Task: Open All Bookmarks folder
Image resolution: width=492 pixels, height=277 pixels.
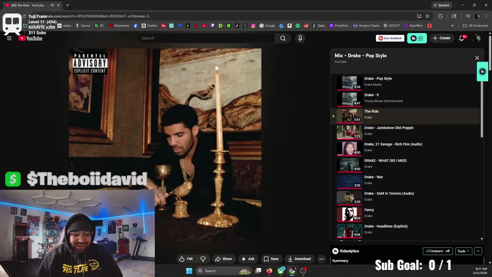Action: click(x=475, y=26)
